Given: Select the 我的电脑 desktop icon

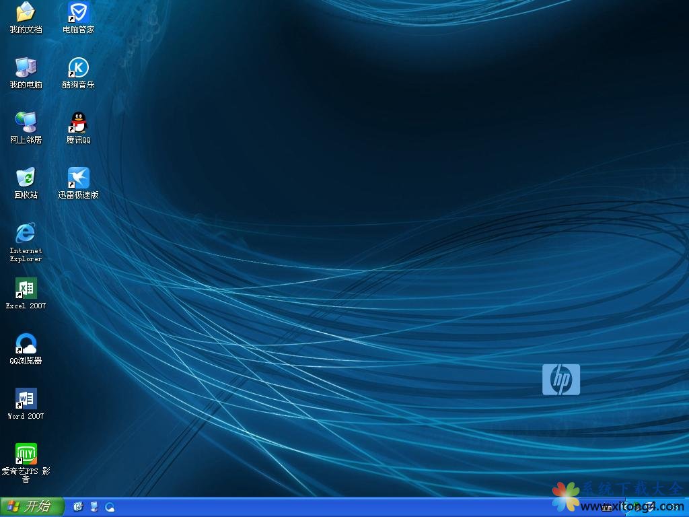Looking at the screenshot, I should [x=26, y=67].
